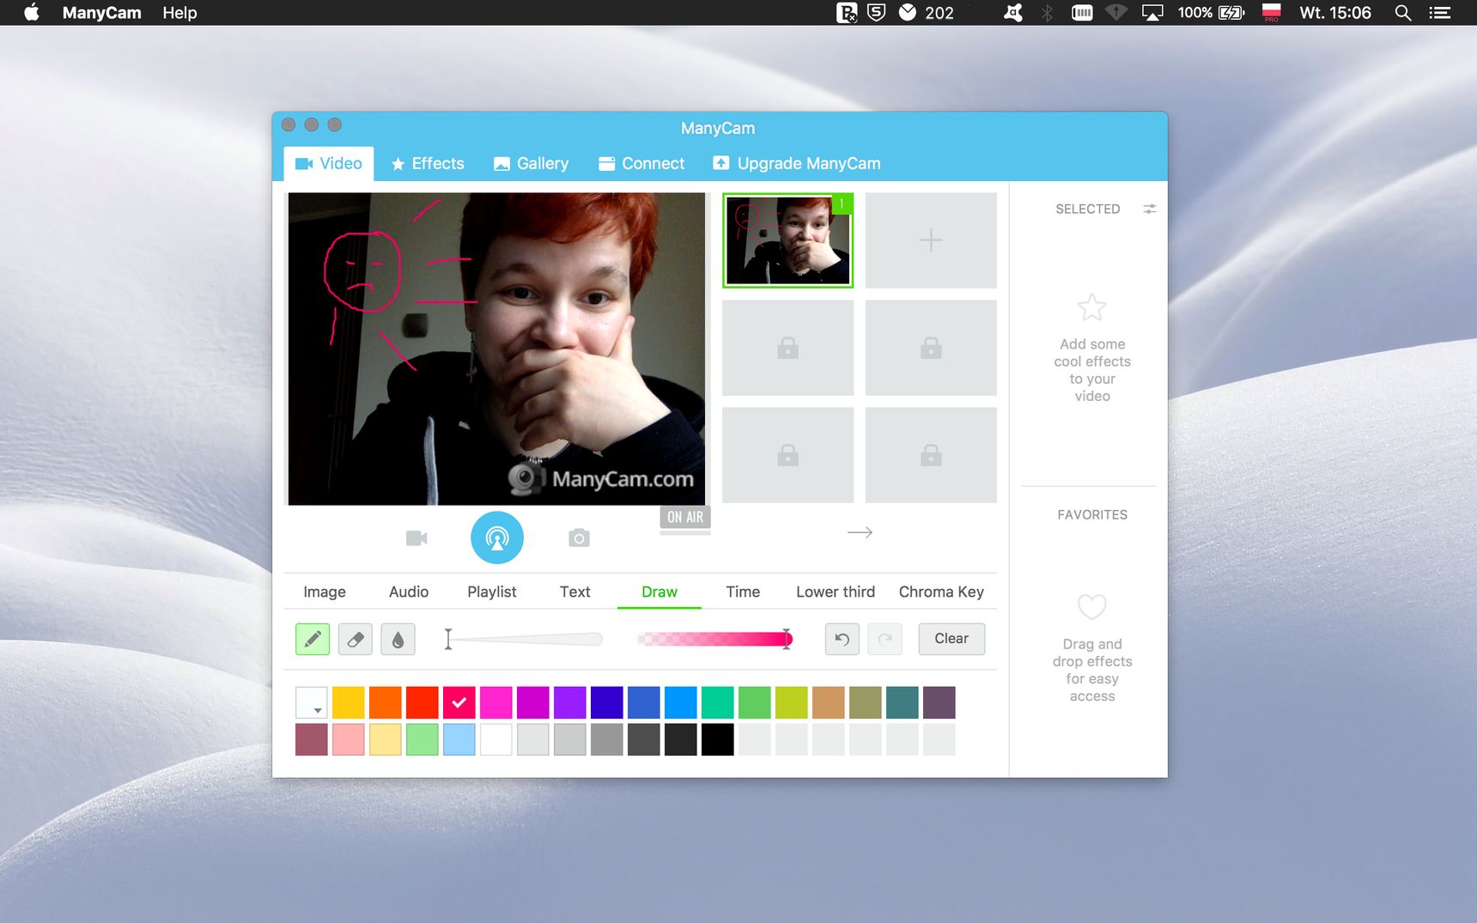Image resolution: width=1477 pixels, height=923 pixels.
Task: Click the Bluetooth menu bar icon
Action: pyautogui.click(x=1047, y=13)
